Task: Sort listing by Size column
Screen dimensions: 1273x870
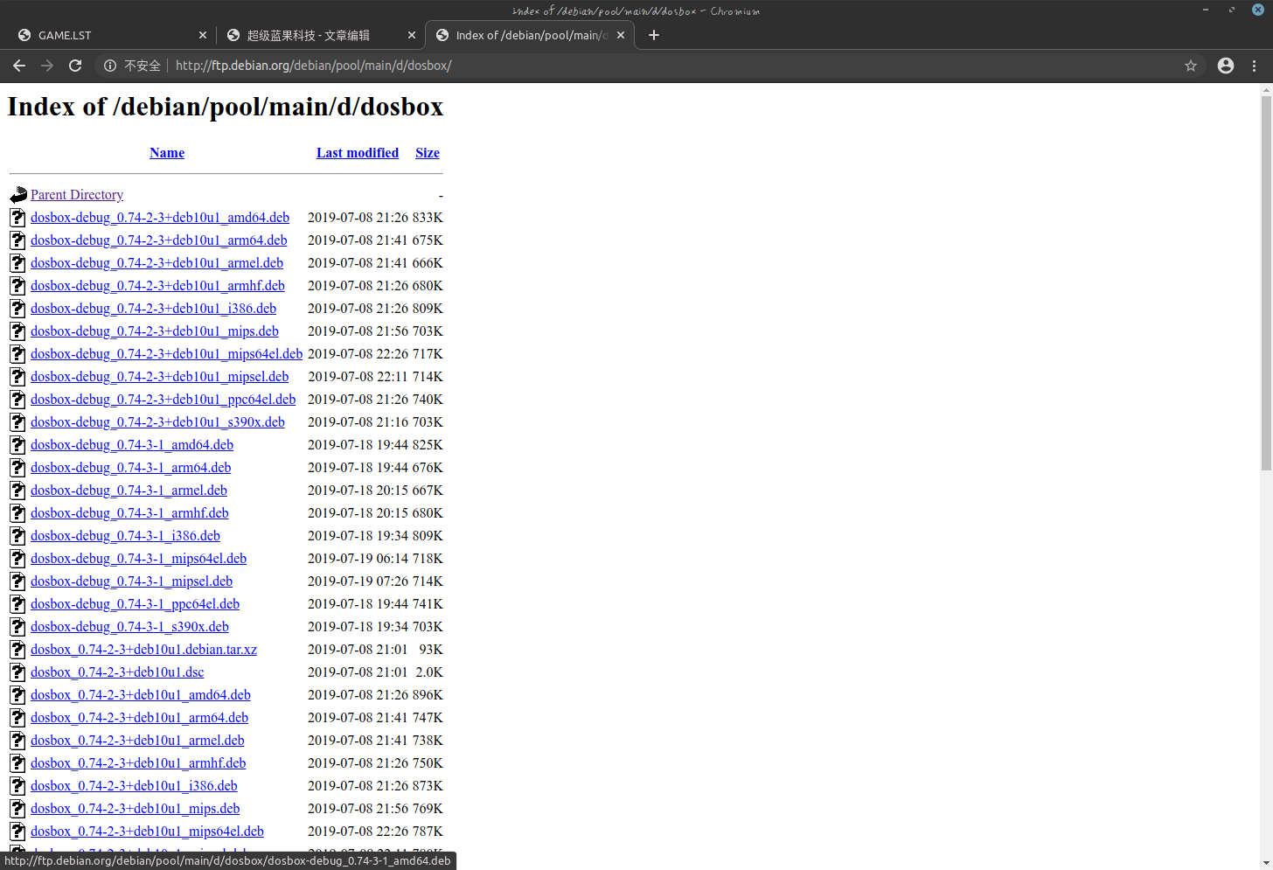Action: click(x=428, y=153)
